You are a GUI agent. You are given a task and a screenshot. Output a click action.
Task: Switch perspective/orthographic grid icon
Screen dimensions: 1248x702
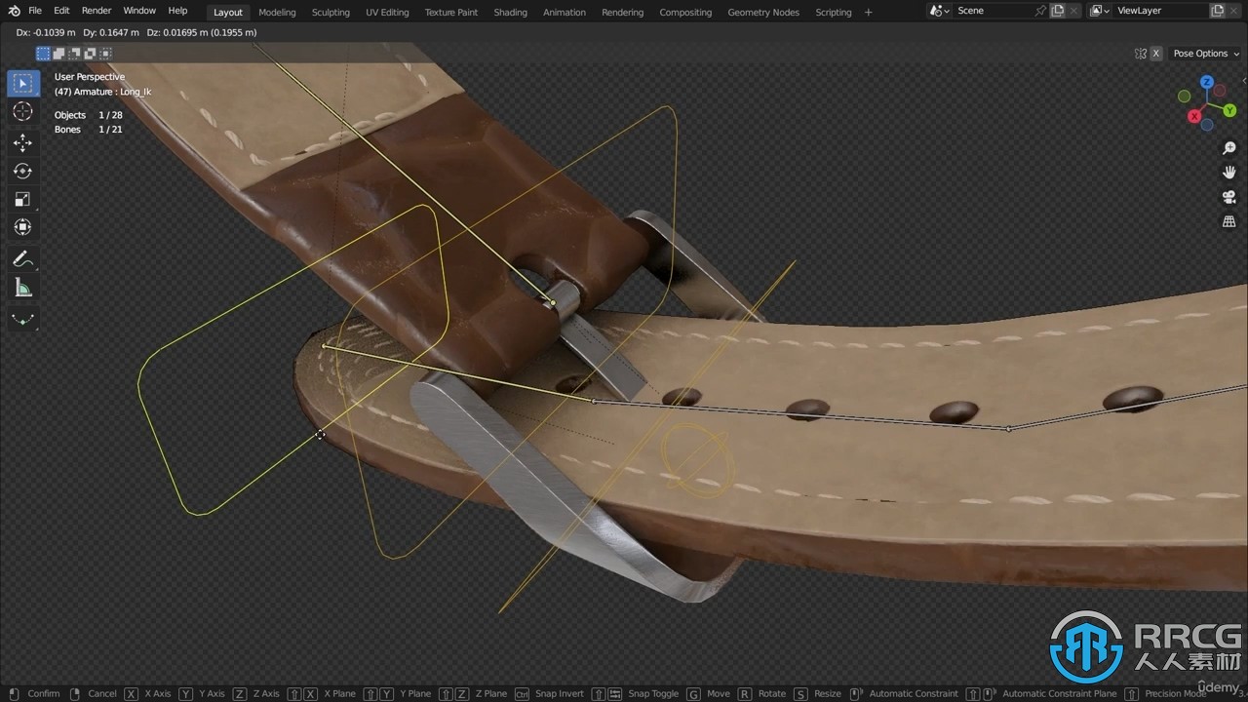point(1229,221)
